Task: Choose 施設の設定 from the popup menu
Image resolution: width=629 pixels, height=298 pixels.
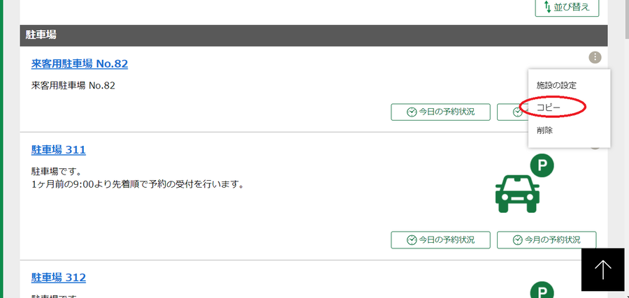Action: point(556,85)
